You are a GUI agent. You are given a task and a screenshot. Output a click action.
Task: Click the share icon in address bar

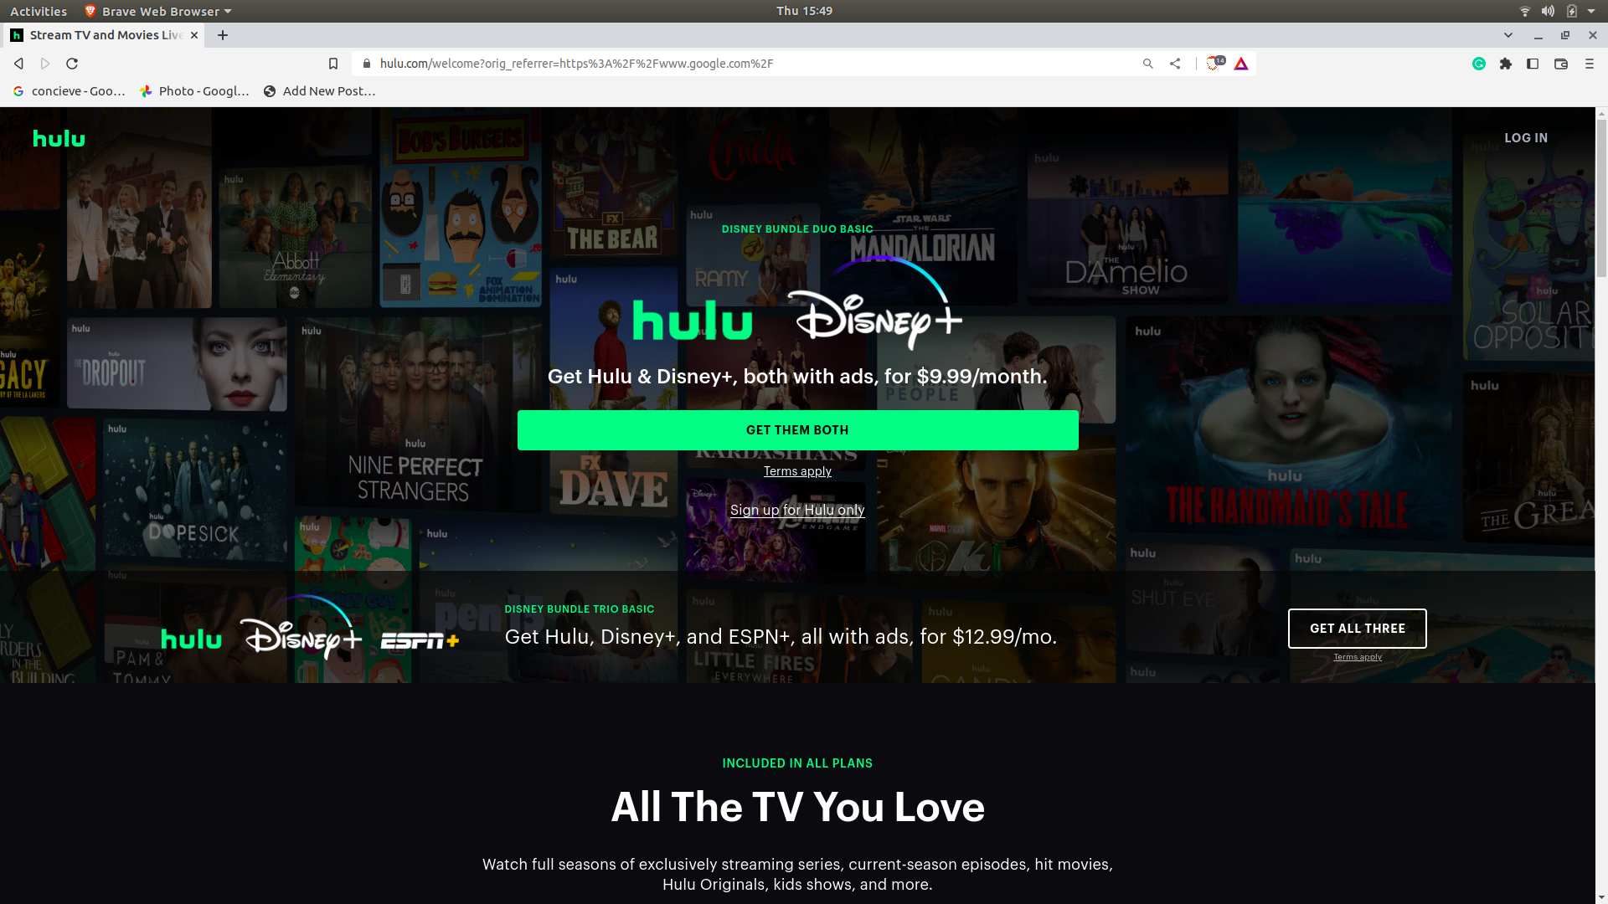click(1174, 63)
